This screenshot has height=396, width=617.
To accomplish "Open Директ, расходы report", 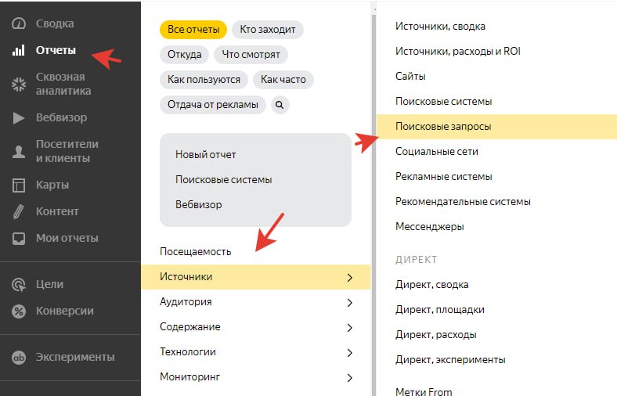I will [x=435, y=335].
